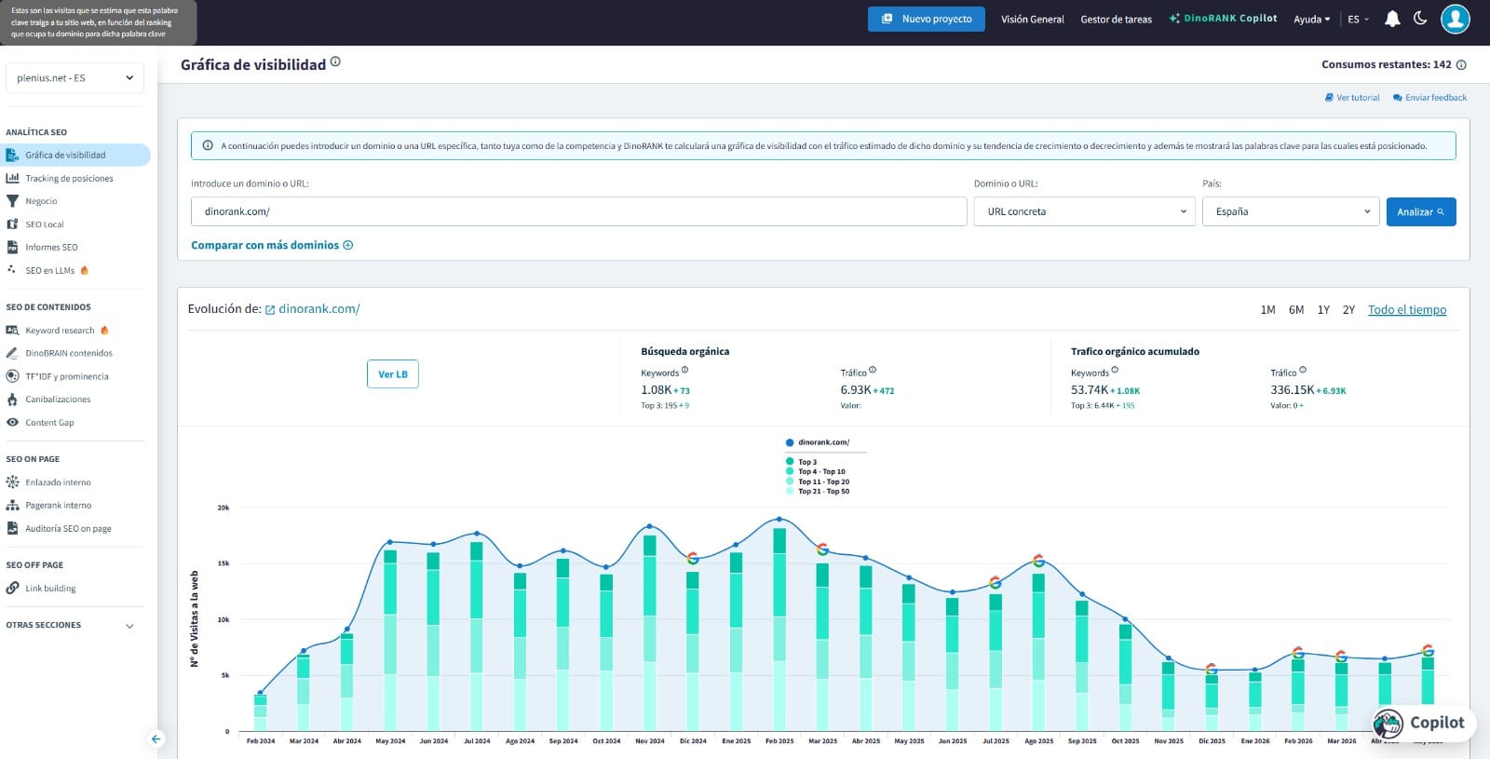Viewport: 1490px width, 759px height.
Task: Click the Link building chain icon
Action: pyautogui.click(x=12, y=588)
